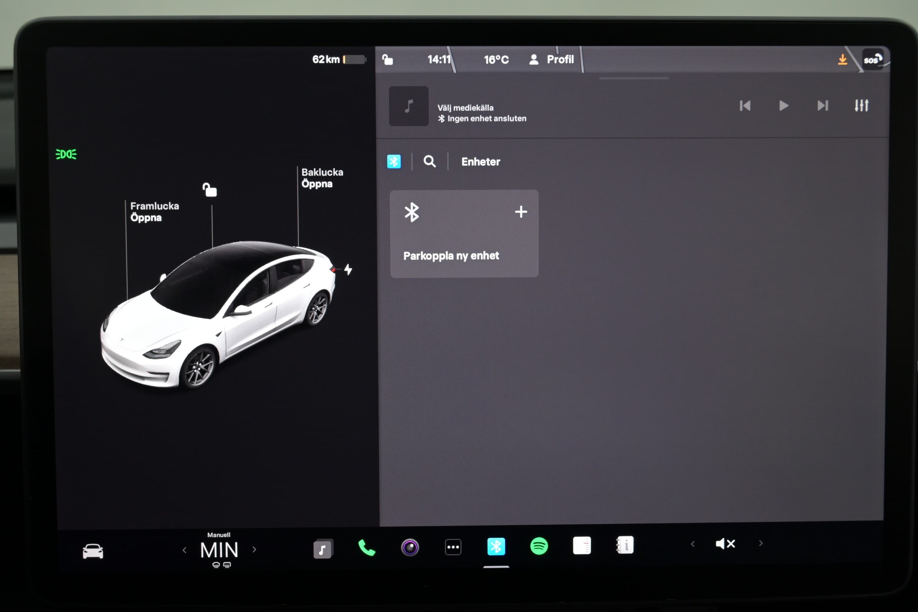
Task: Tap the green headlights indicator icon
Action: coord(66,154)
